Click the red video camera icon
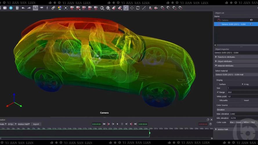258x145 pixels. pos(156,8)
